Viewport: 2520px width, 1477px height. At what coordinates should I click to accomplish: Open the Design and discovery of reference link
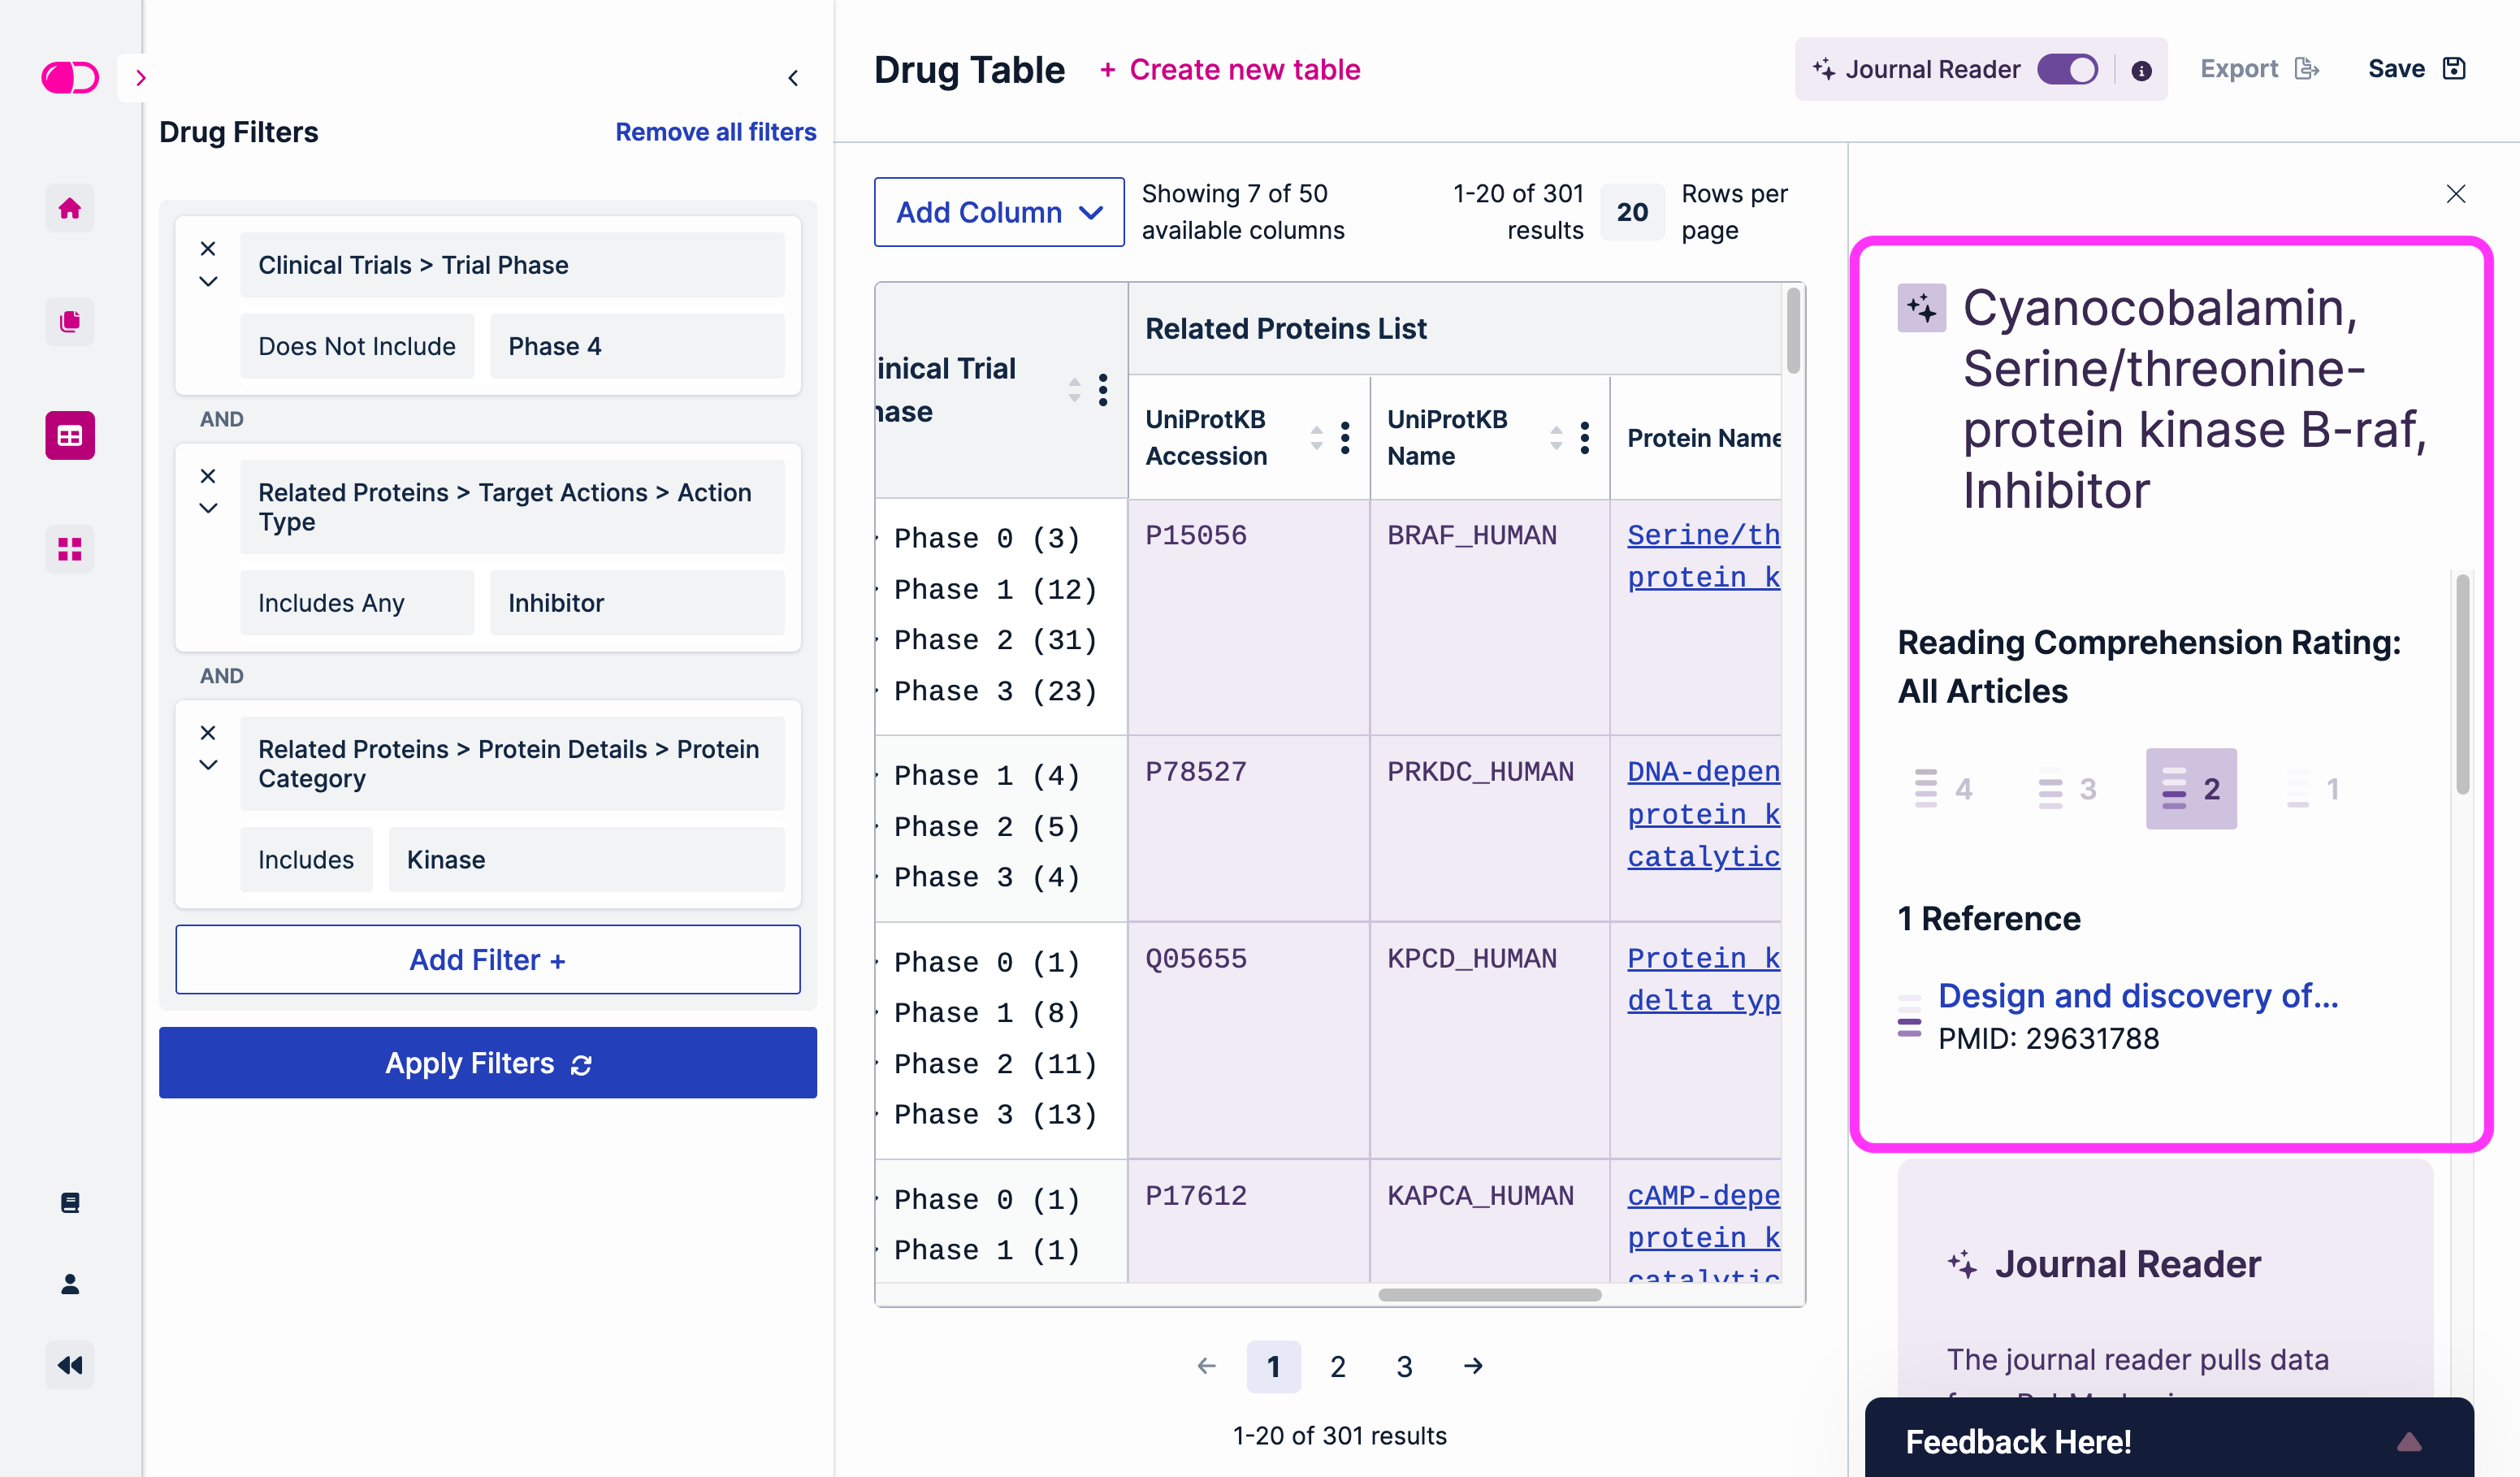2137,995
